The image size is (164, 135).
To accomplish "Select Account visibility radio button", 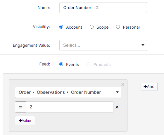I will 61,27.
